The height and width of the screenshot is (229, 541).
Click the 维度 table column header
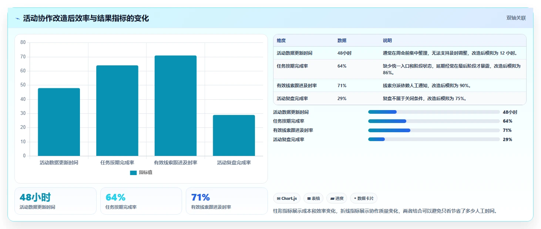coord(281,41)
